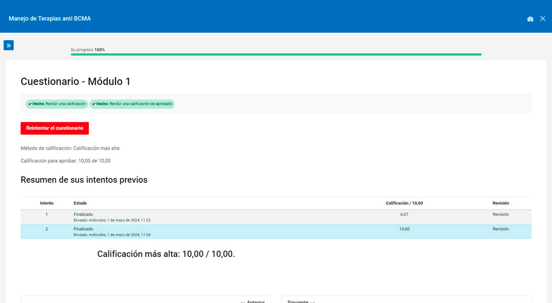Select the Estado column header

[x=80, y=203]
